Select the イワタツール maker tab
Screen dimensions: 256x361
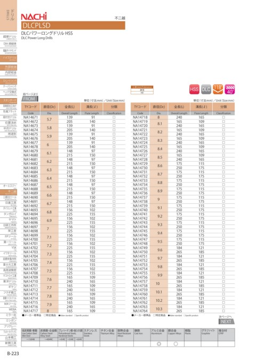click(9, 254)
